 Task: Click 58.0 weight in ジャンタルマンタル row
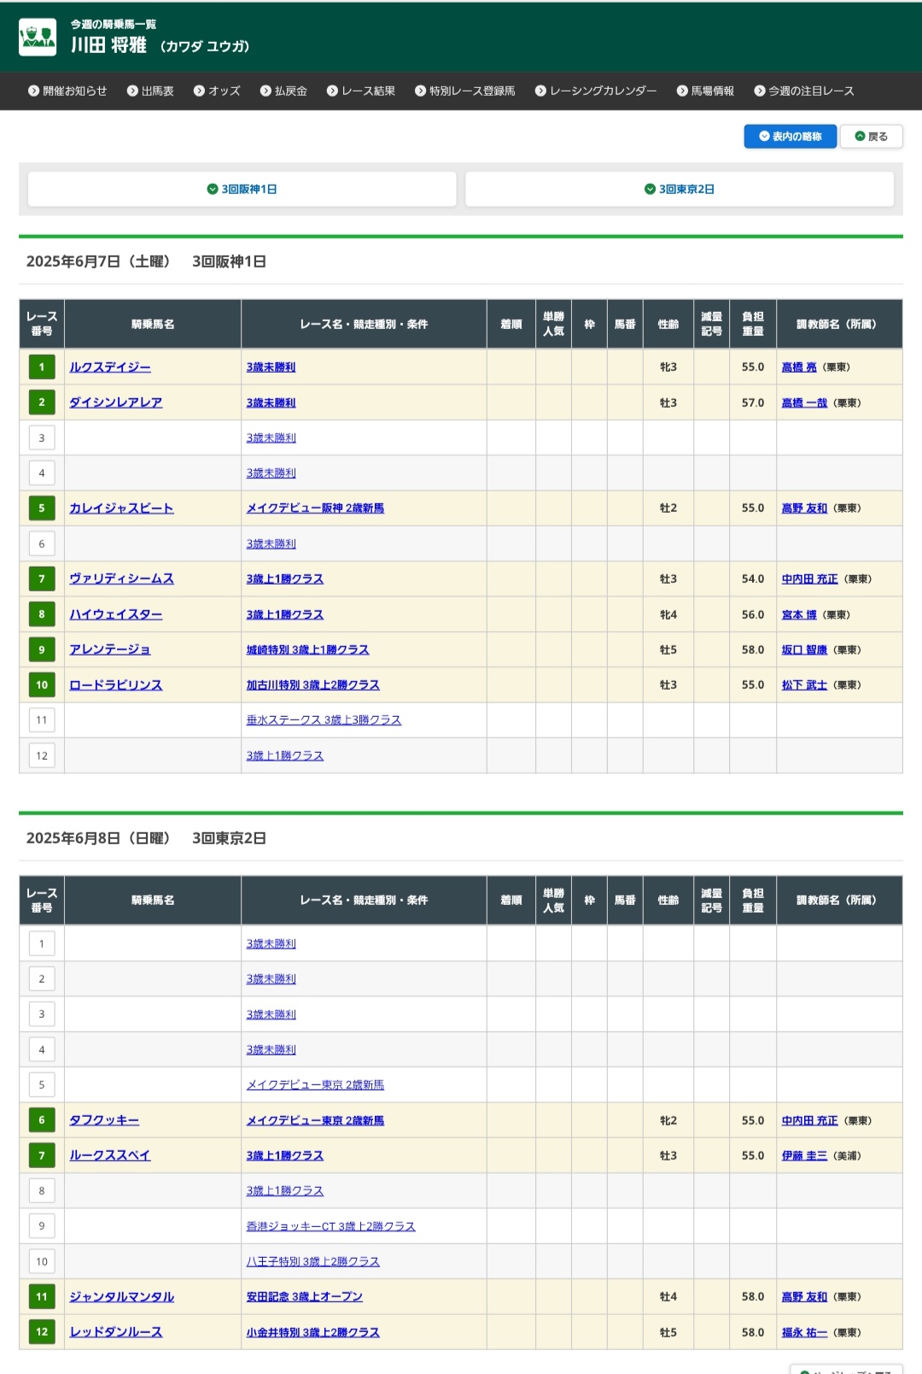click(753, 1296)
